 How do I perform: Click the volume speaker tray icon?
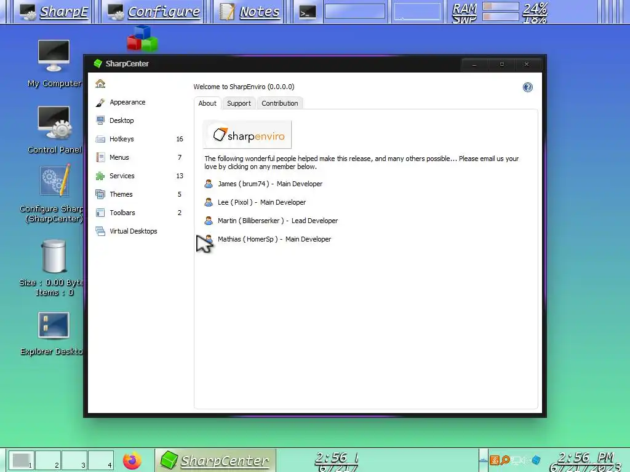[x=525, y=460]
